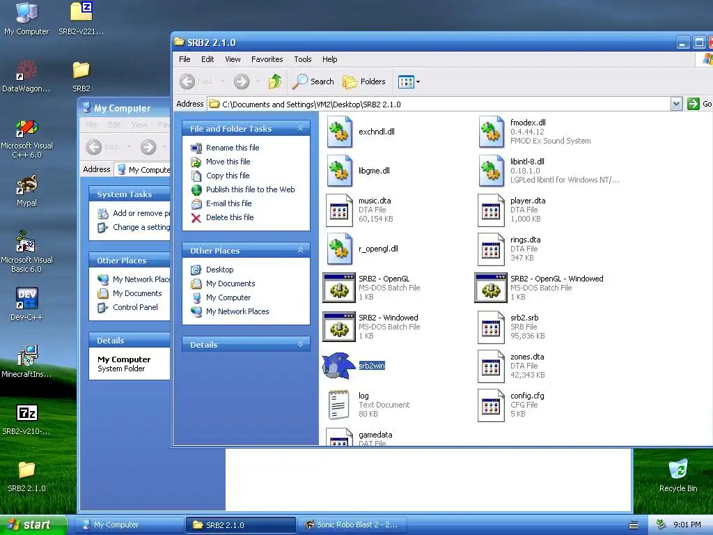Collapse the File and Folder Tasks panel
Screen dimensions: 713x535
point(300,129)
